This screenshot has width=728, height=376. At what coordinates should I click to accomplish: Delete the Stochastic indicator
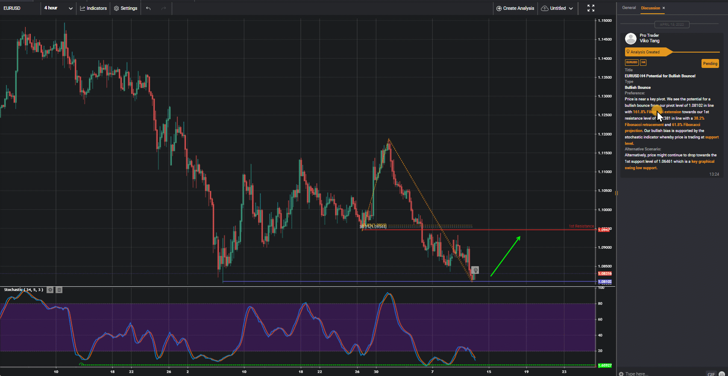pyautogui.click(x=59, y=290)
